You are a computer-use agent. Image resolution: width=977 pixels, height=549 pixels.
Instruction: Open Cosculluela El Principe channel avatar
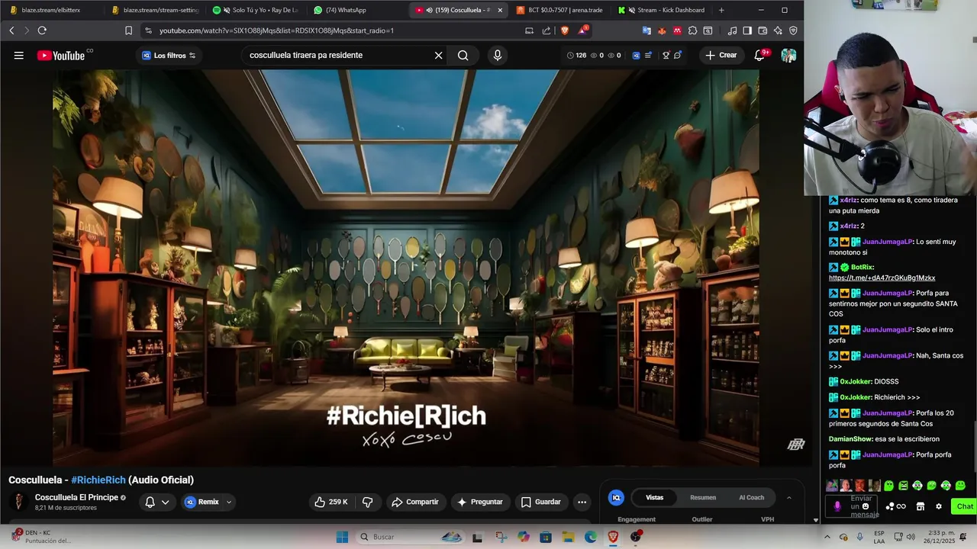(18, 502)
